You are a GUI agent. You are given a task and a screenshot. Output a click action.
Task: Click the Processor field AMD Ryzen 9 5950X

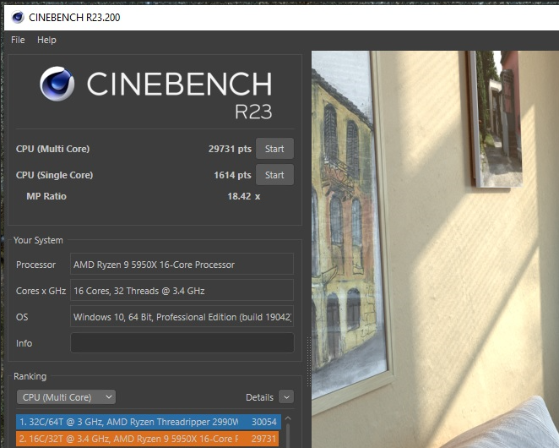pos(182,265)
